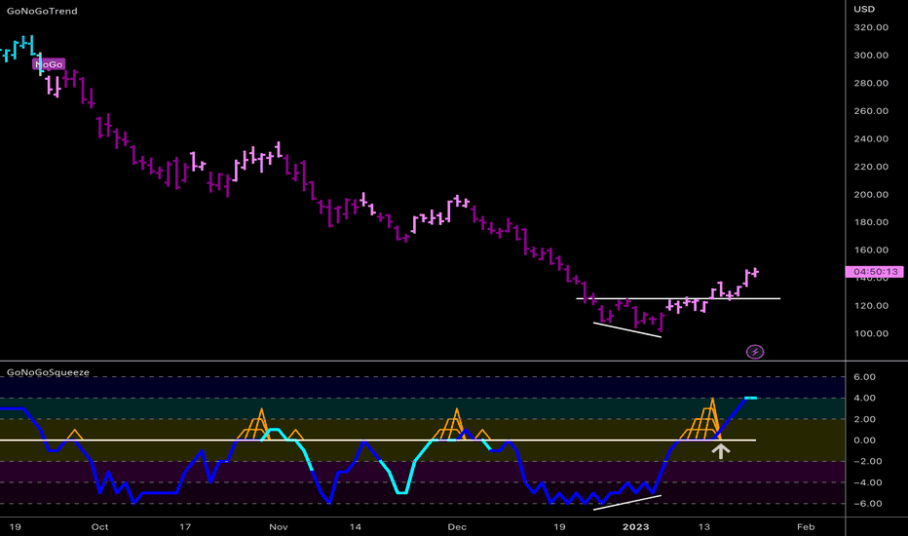The image size is (908, 536).
Task: Click the Dec date label
Action: point(457,526)
